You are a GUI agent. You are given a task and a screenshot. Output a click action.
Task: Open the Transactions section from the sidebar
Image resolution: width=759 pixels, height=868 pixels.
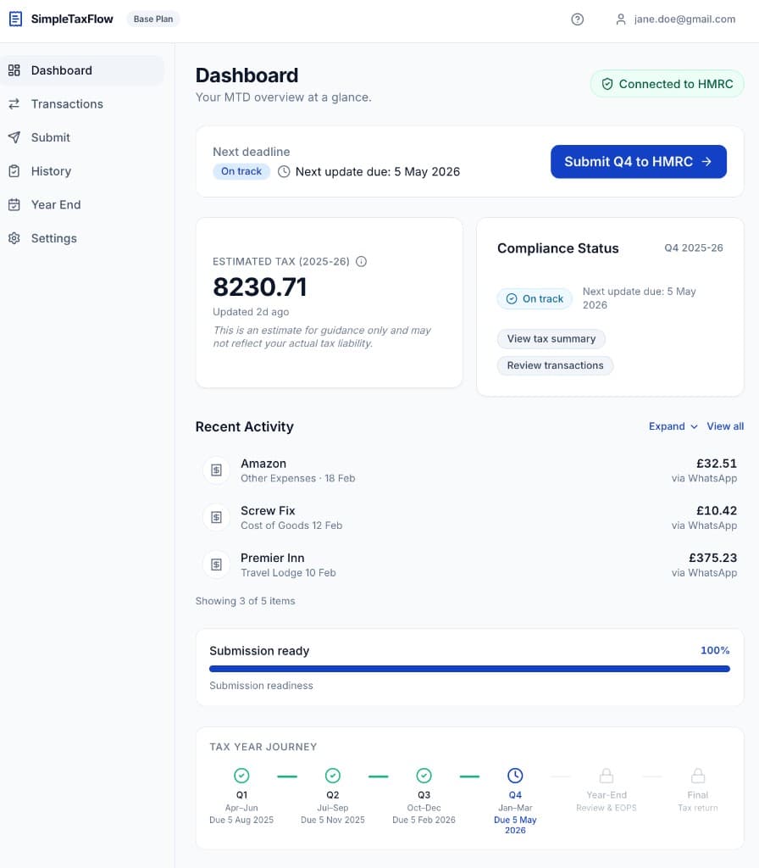(x=67, y=103)
